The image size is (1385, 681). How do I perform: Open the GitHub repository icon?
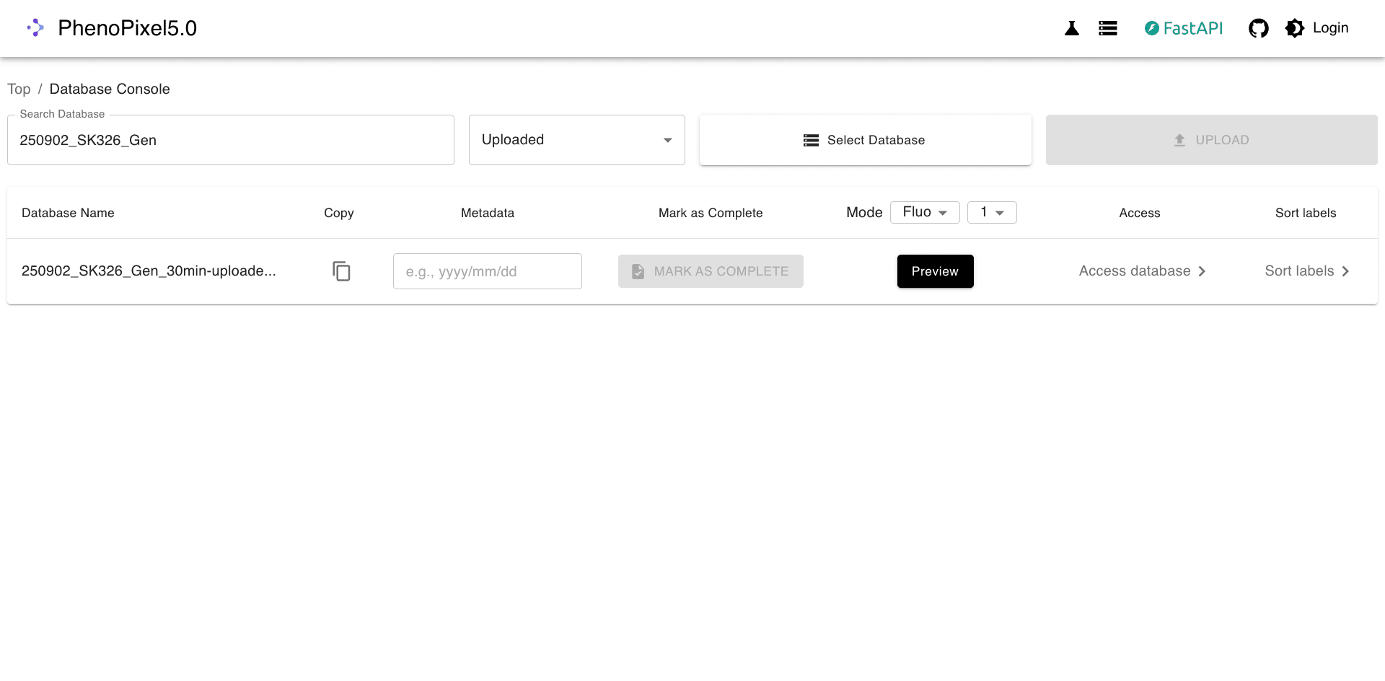1258,28
